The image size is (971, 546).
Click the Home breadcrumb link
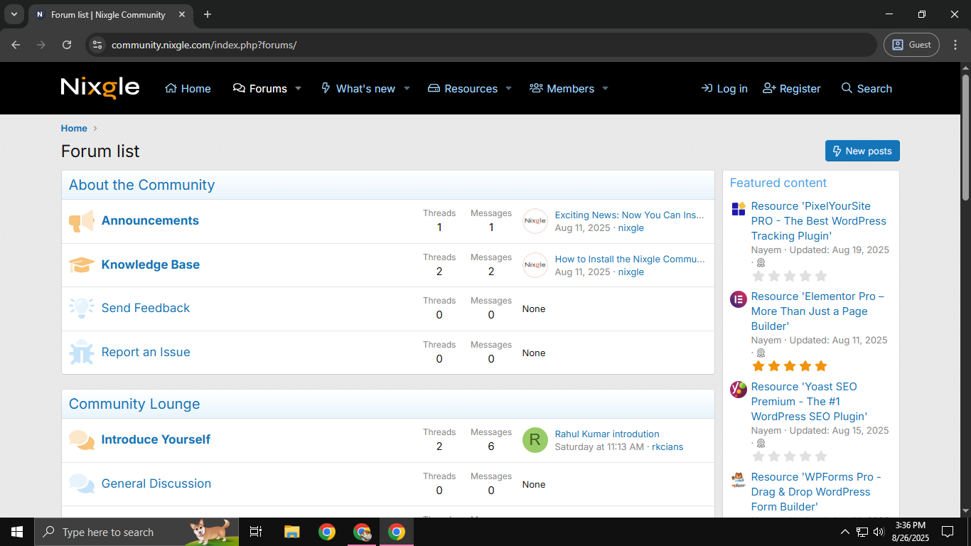coord(74,129)
